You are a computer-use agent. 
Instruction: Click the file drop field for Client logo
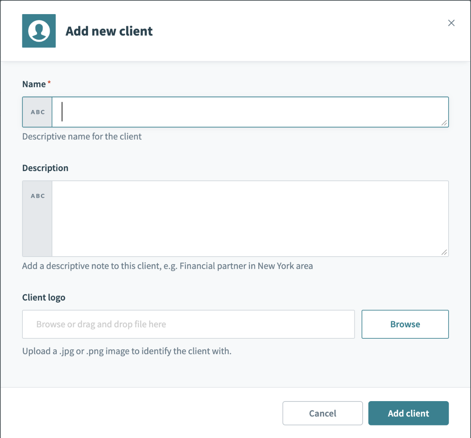(x=188, y=324)
